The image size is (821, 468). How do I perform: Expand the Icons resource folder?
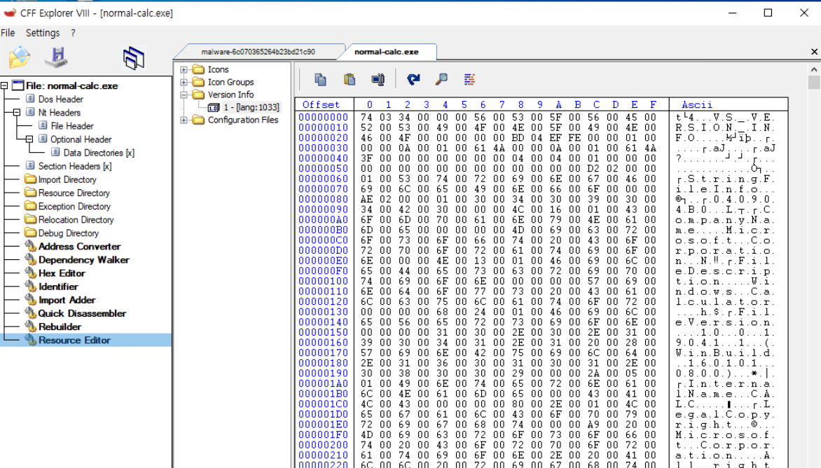point(184,69)
